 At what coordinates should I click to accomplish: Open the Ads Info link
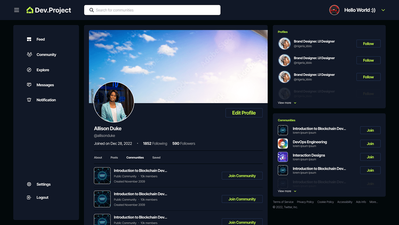point(361,202)
